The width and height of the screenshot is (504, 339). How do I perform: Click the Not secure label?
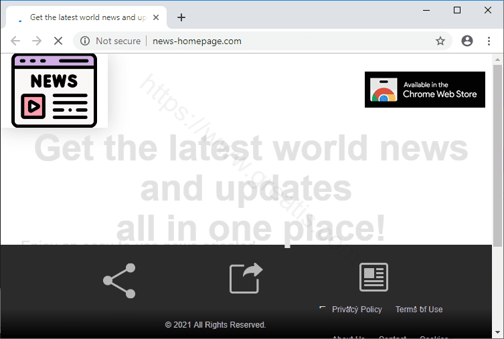pyautogui.click(x=118, y=41)
